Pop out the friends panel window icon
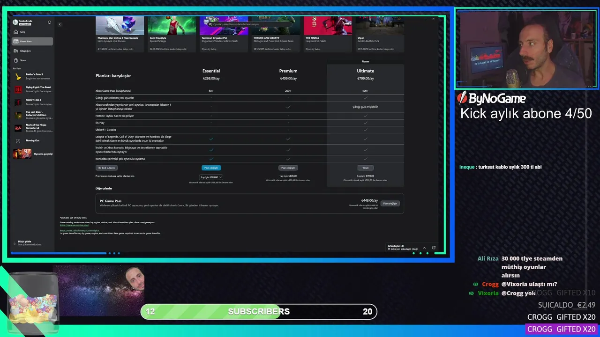 point(434,248)
